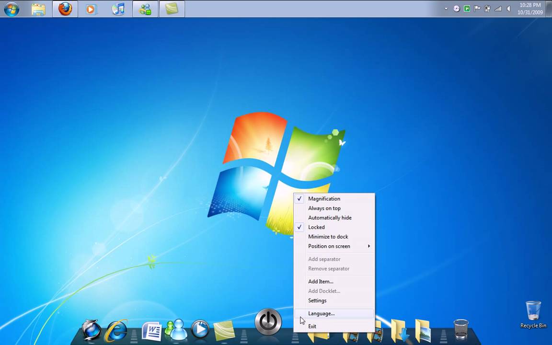Click Exit in the context menu
This screenshot has height=345, width=552.
pos(334,326)
